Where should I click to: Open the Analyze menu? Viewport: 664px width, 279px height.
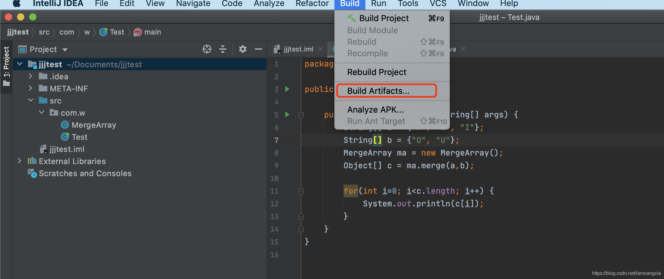click(x=269, y=4)
